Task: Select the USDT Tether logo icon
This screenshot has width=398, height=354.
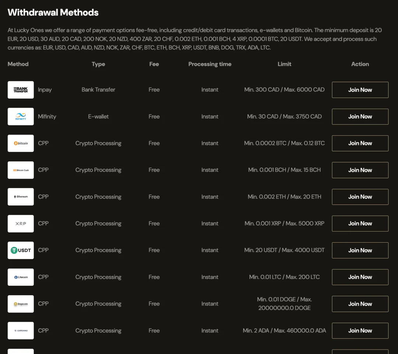Action: click(21, 250)
